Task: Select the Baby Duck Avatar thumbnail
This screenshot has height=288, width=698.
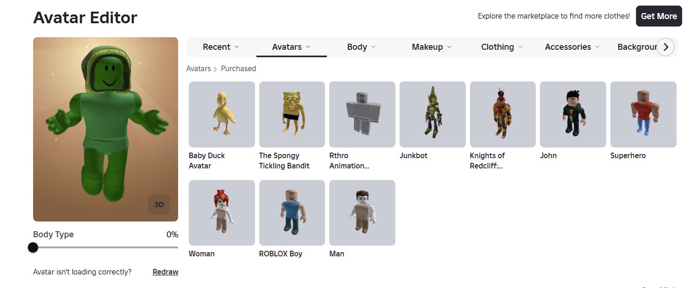Action: pos(222,114)
